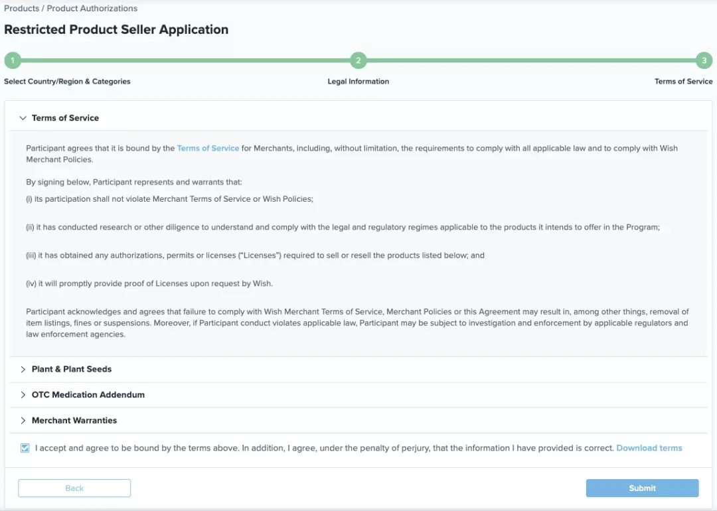Click the Terms of Service section heading
Viewport: 717px width, 511px height.
[x=65, y=118]
